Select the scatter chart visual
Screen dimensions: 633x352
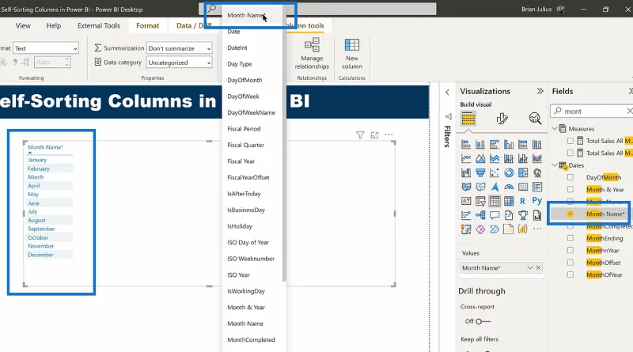pos(495,172)
